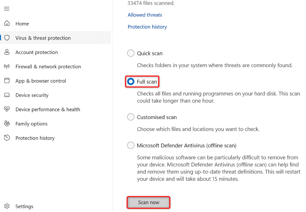Click the Protection history clock icon
This screenshot has height=212, width=306.
pyautogui.click(x=7, y=138)
